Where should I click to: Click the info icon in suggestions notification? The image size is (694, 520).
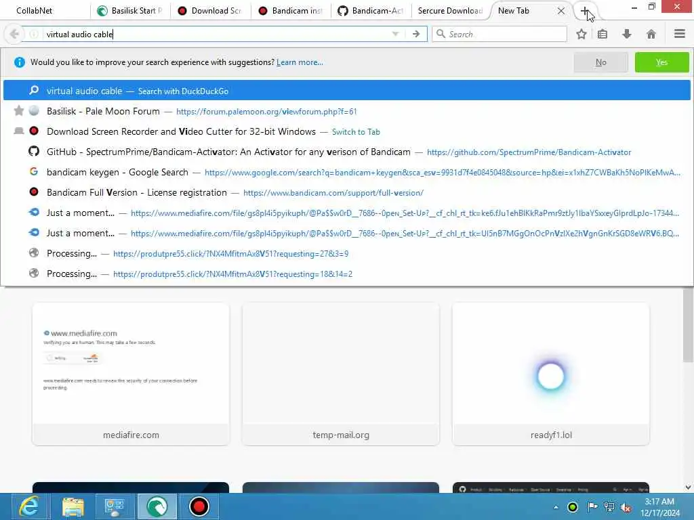coord(20,62)
